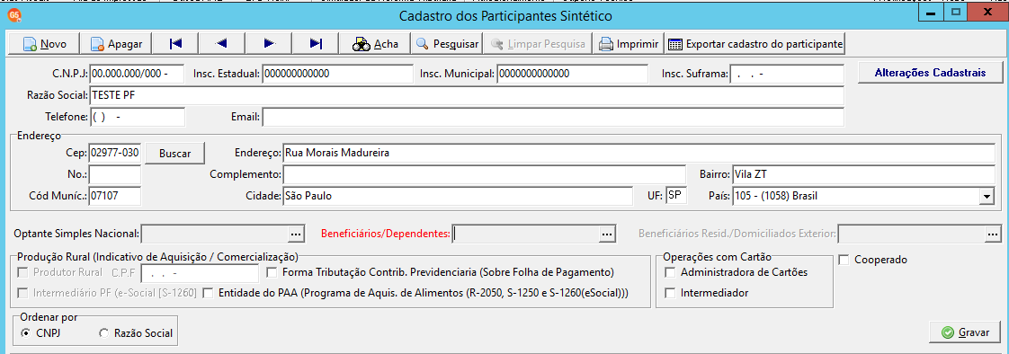Check Entidade do PAA checkbox
Image resolution: width=1009 pixels, height=354 pixels.
click(208, 293)
